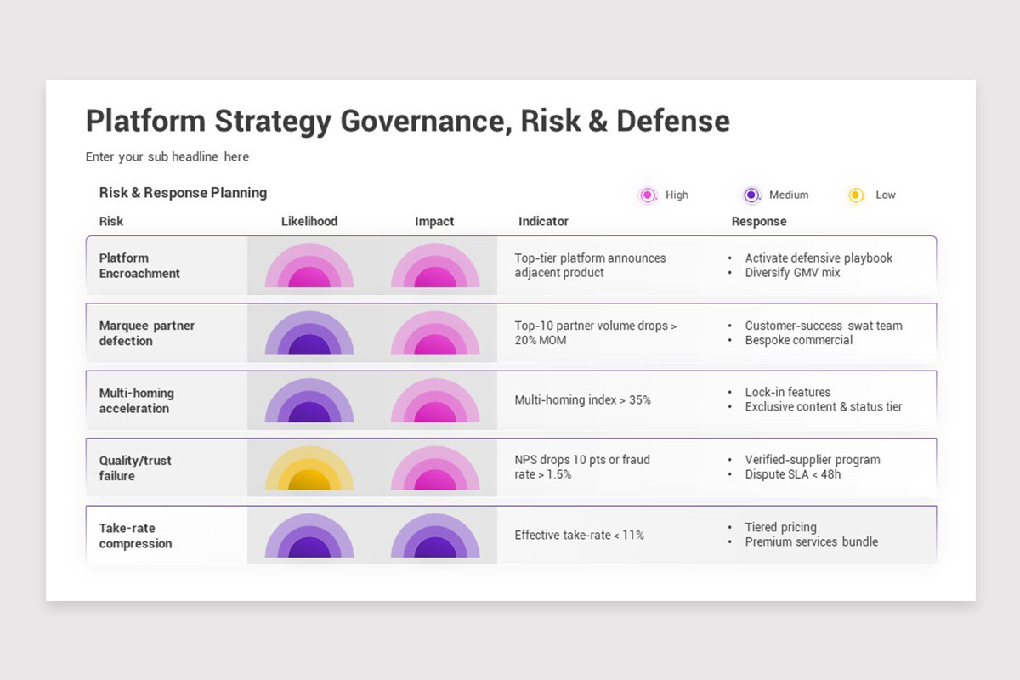
Task: Select 'Risk & Response Planning' heading
Action: [183, 193]
